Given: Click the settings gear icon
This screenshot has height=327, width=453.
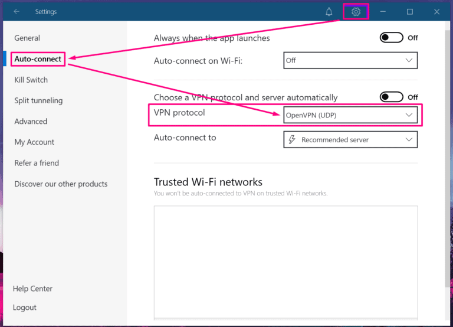Looking at the screenshot, I should pos(356,11).
